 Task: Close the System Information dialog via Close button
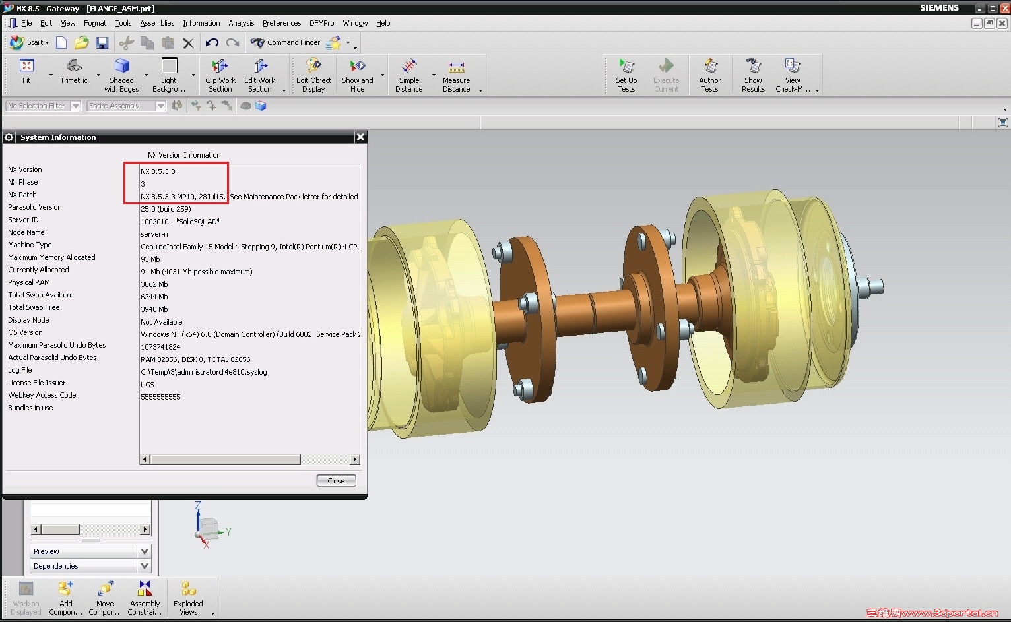point(335,480)
